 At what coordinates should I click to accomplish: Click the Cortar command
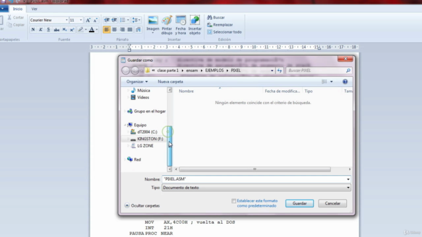(16, 18)
